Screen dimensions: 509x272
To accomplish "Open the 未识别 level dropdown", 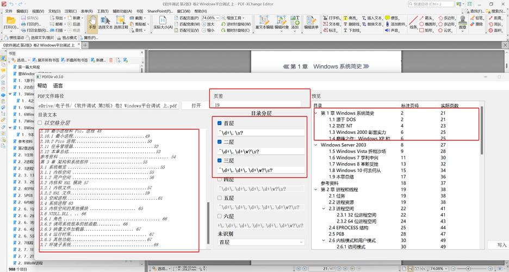I will tap(261, 242).
